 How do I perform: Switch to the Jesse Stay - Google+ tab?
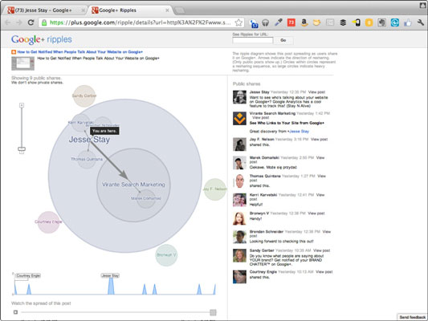[x=43, y=10]
